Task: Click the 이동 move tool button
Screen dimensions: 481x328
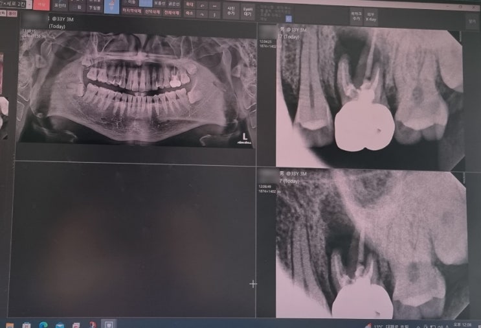Action: point(131,3)
